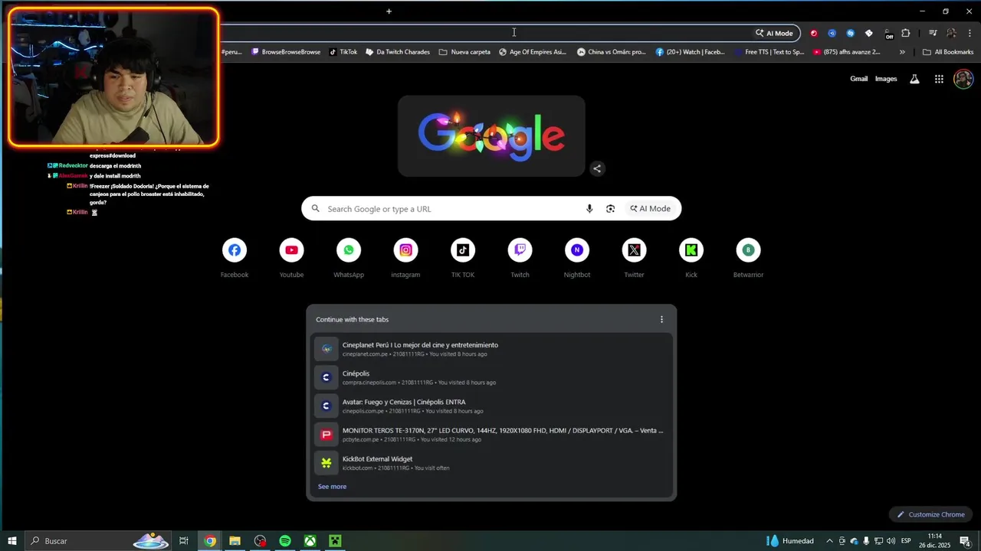
Task: Open the Age Of Empires bookmark
Action: click(x=533, y=52)
